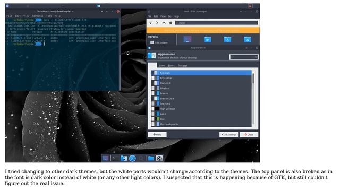Viewport: 340px width, 191px height.
Task: Click the File Manager location path field
Action: (217, 23)
